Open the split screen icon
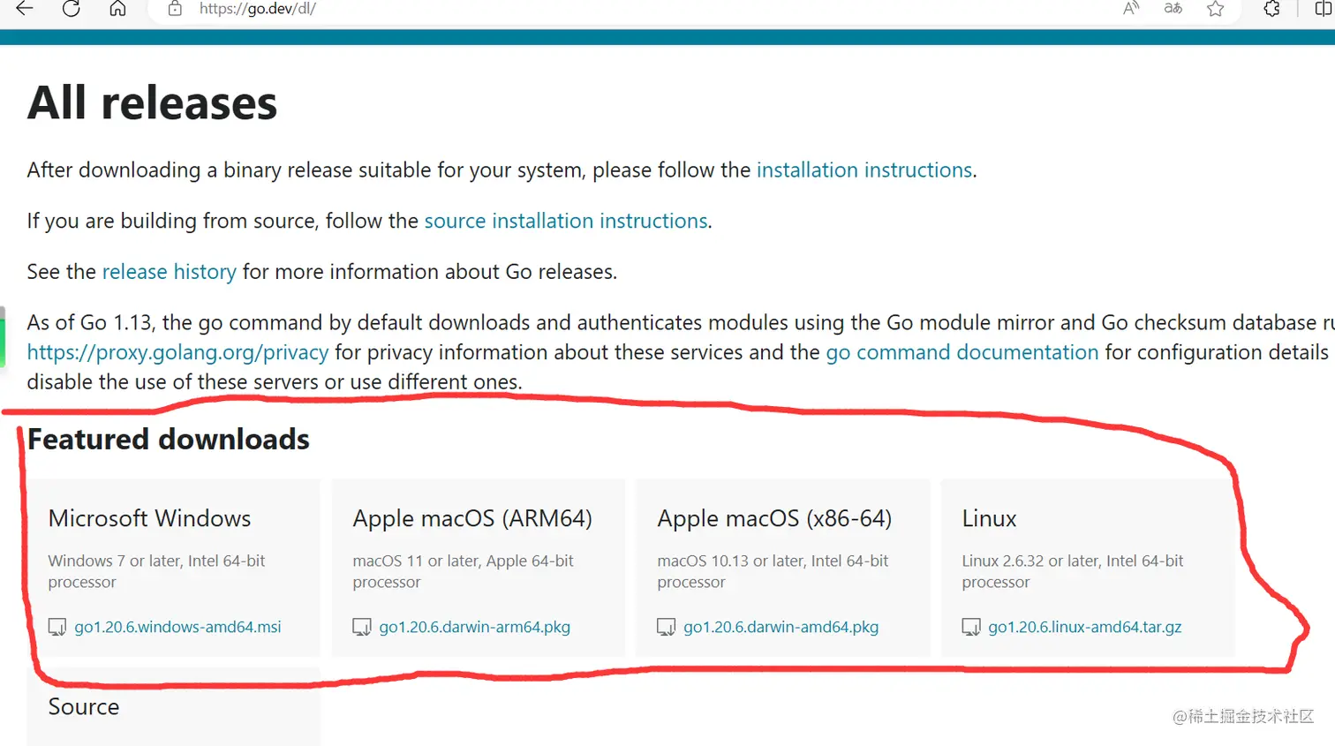Image resolution: width=1335 pixels, height=746 pixels. click(1324, 8)
